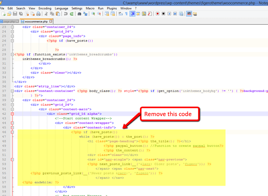Collapse fold marker on line 39
Image resolution: width=268 pixels, height=196 pixels.
point(12,100)
